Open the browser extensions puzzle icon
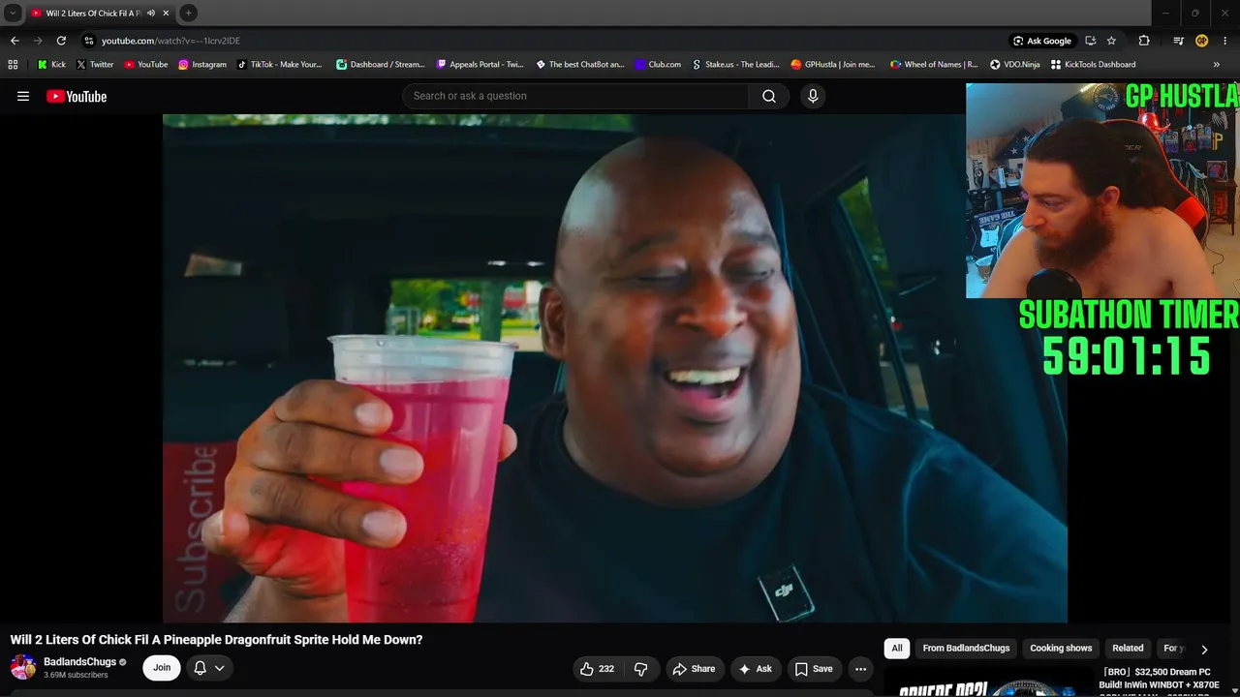Viewport: 1240px width, 697px height. (x=1144, y=41)
